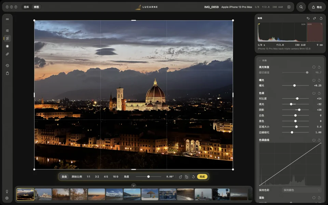The image size is (328, 205).
Task: Reset all edits in edit panel header
Action: [x=321, y=18]
